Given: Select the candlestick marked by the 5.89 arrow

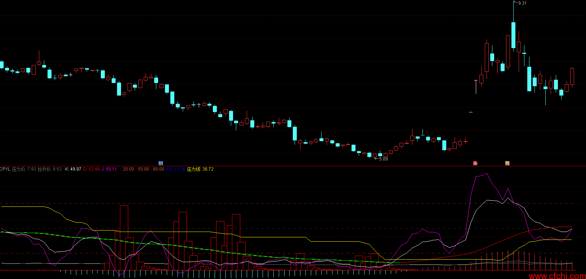Looking at the screenshot, I should pos(375,155).
